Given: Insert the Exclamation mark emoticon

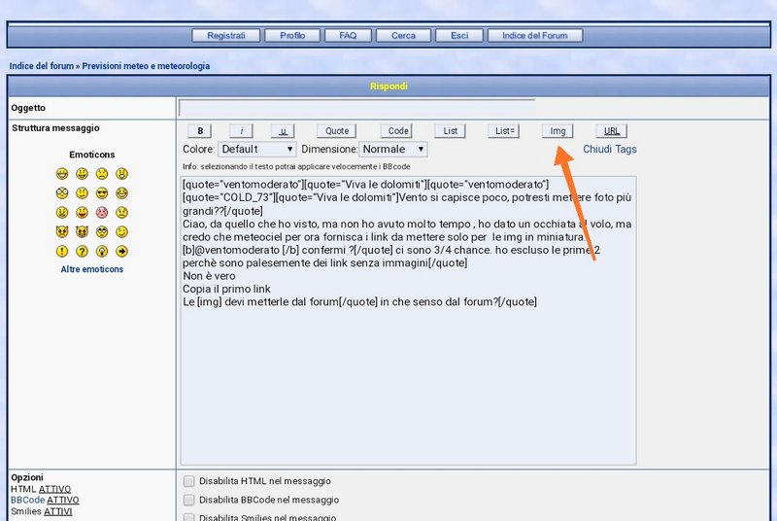Looking at the screenshot, I should (62, 251).
